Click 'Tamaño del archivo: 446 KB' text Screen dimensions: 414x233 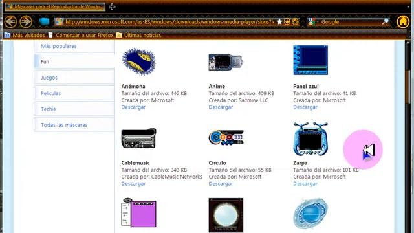pyautogui.click(x=154, y=93)
